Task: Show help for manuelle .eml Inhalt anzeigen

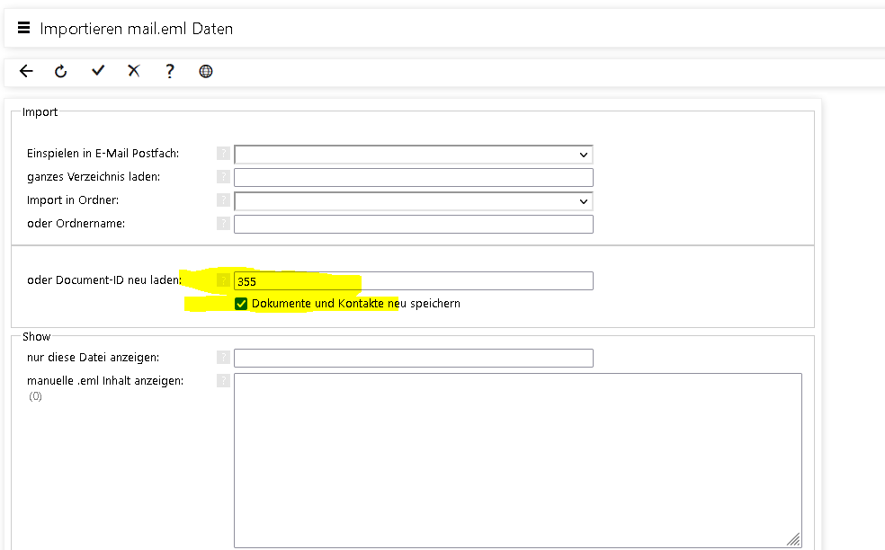Action: coord(223,381)
